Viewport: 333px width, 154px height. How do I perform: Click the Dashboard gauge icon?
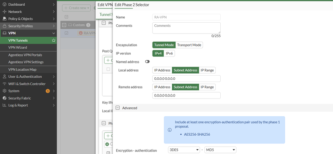tap(5, 5)
